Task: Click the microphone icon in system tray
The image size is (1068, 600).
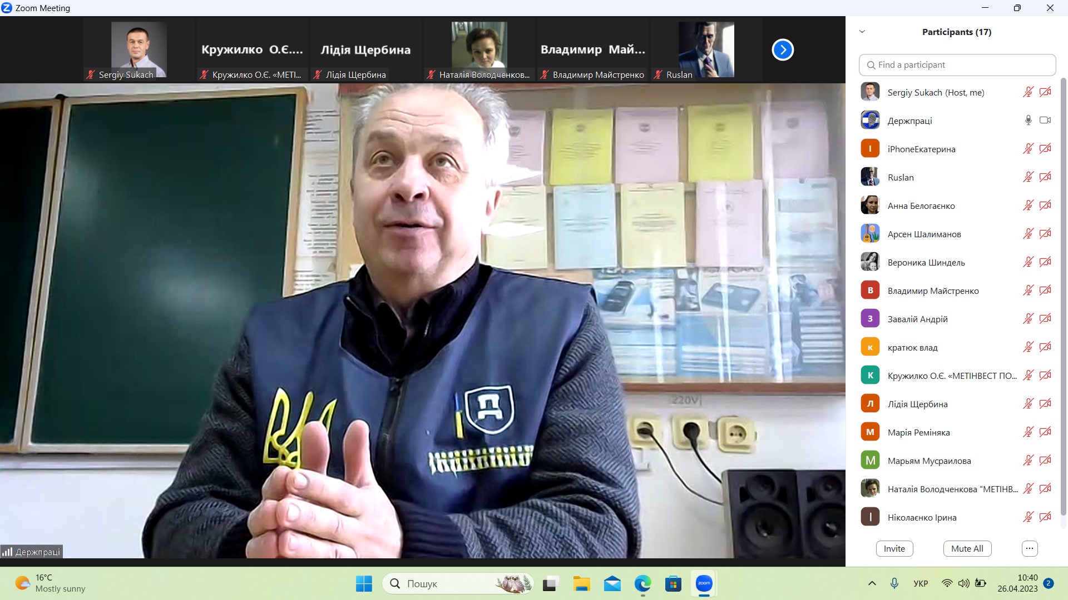Action: click(x=894, y=583)
